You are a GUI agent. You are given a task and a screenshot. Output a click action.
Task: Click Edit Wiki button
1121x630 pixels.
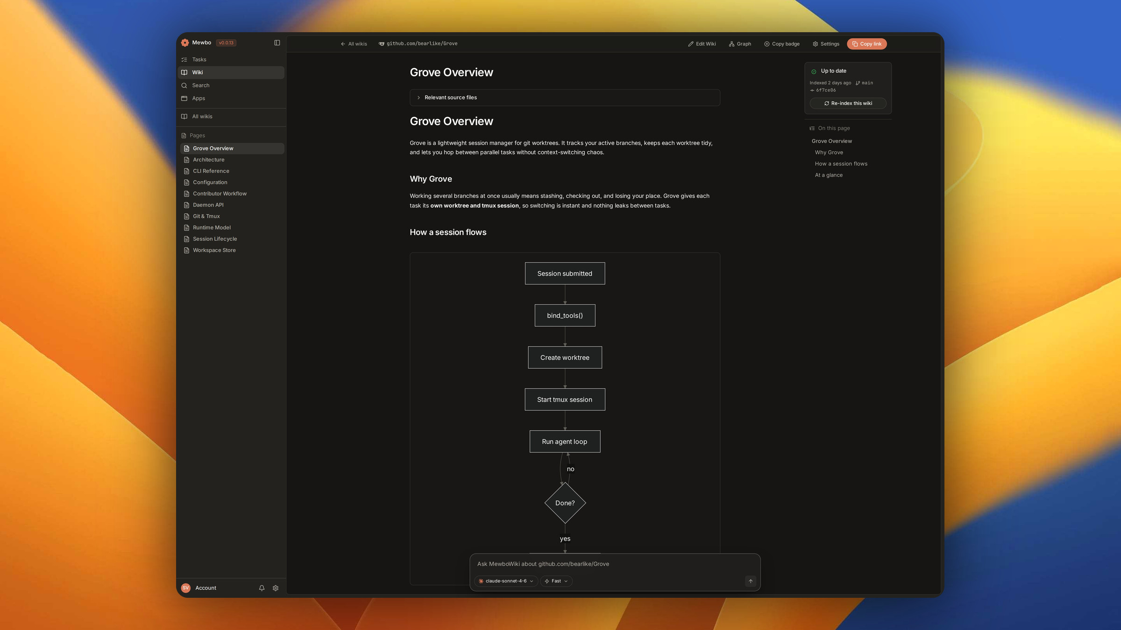(702, 44)
